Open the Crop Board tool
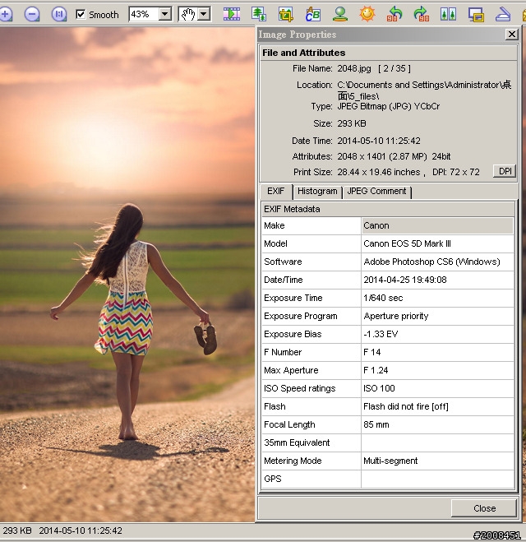The height and width of the screenshot is (542, 526). [286, 14]
